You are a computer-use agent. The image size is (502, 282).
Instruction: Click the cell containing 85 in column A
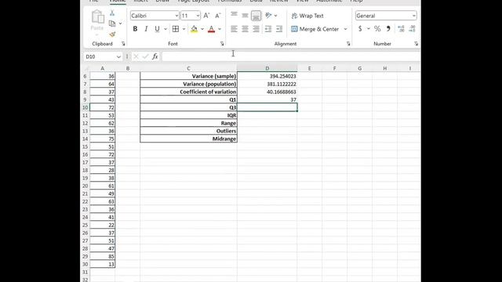(x=103, y=256)
